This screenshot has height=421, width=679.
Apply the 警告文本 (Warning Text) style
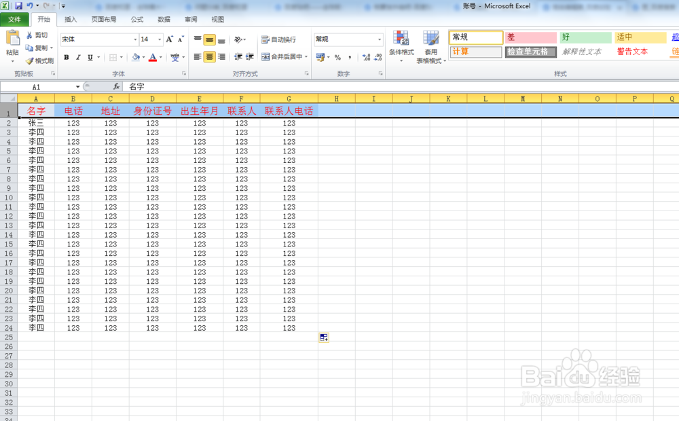point(640,52)
